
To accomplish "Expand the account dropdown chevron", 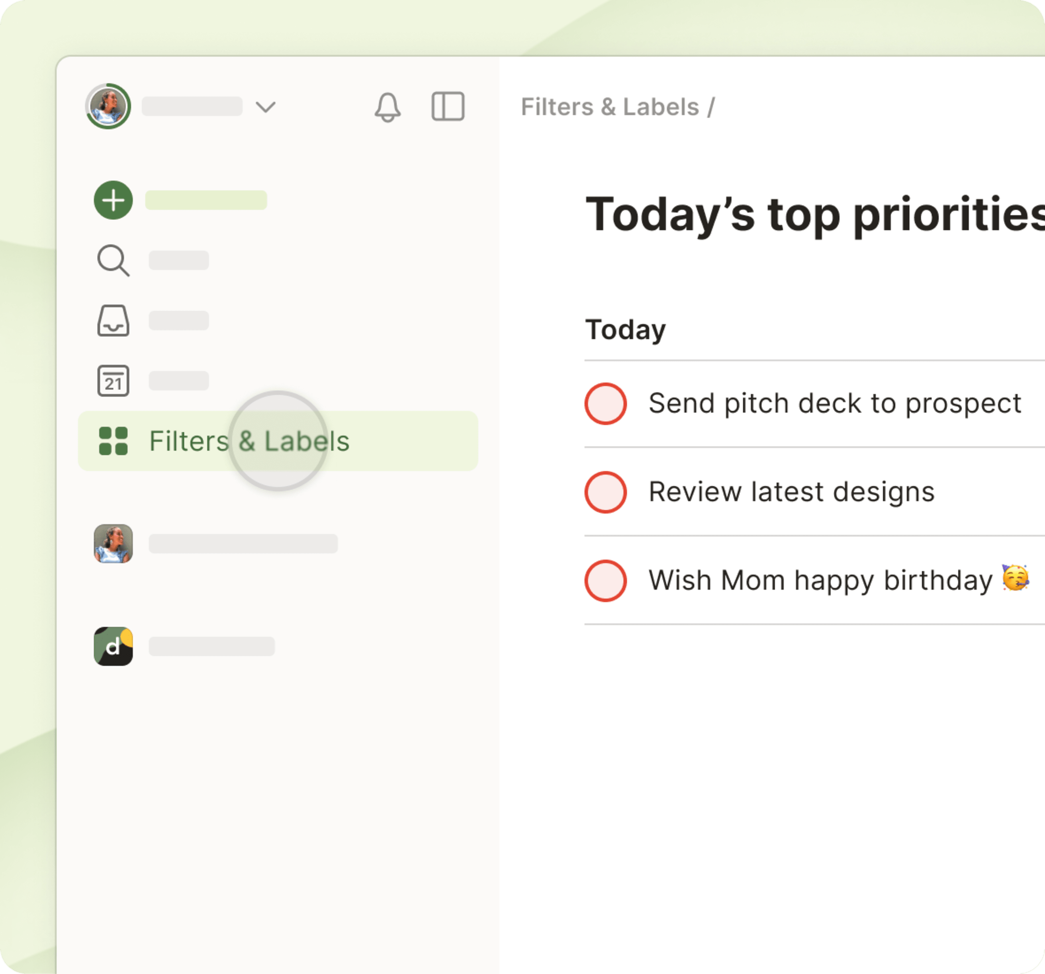I will (x=266, y=107).
